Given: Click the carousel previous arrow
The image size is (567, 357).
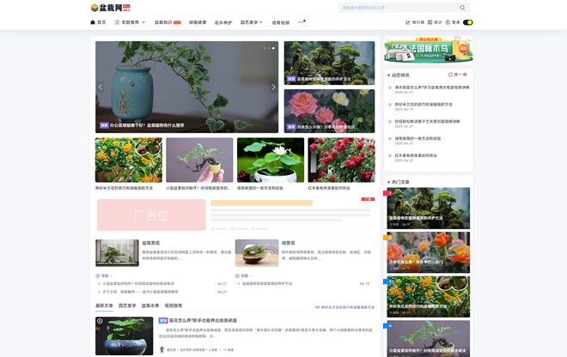Looking at the screenshot, I should [x=101, y=87].
